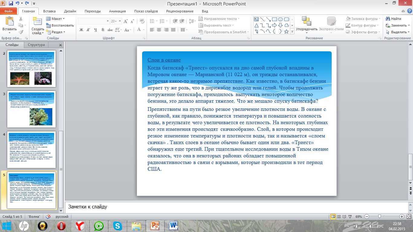Insert a text box shape
413x232 pixels.
256,19
